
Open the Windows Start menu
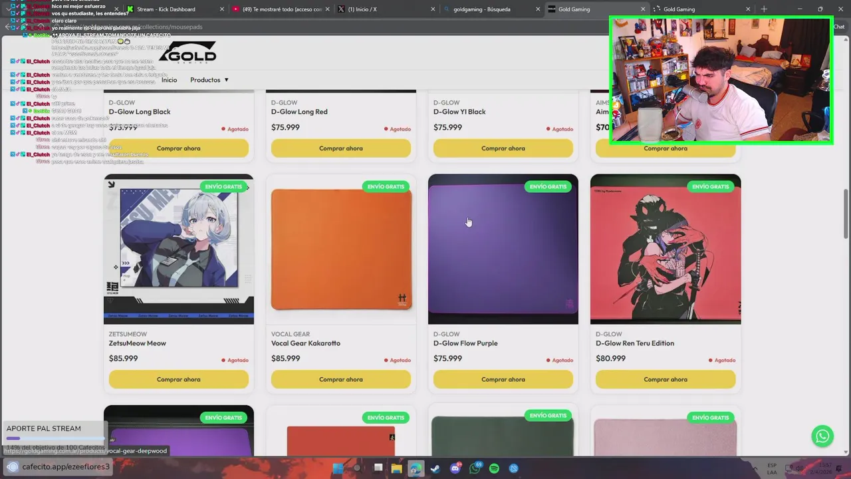pyautogui.click(x=338, y=468)
